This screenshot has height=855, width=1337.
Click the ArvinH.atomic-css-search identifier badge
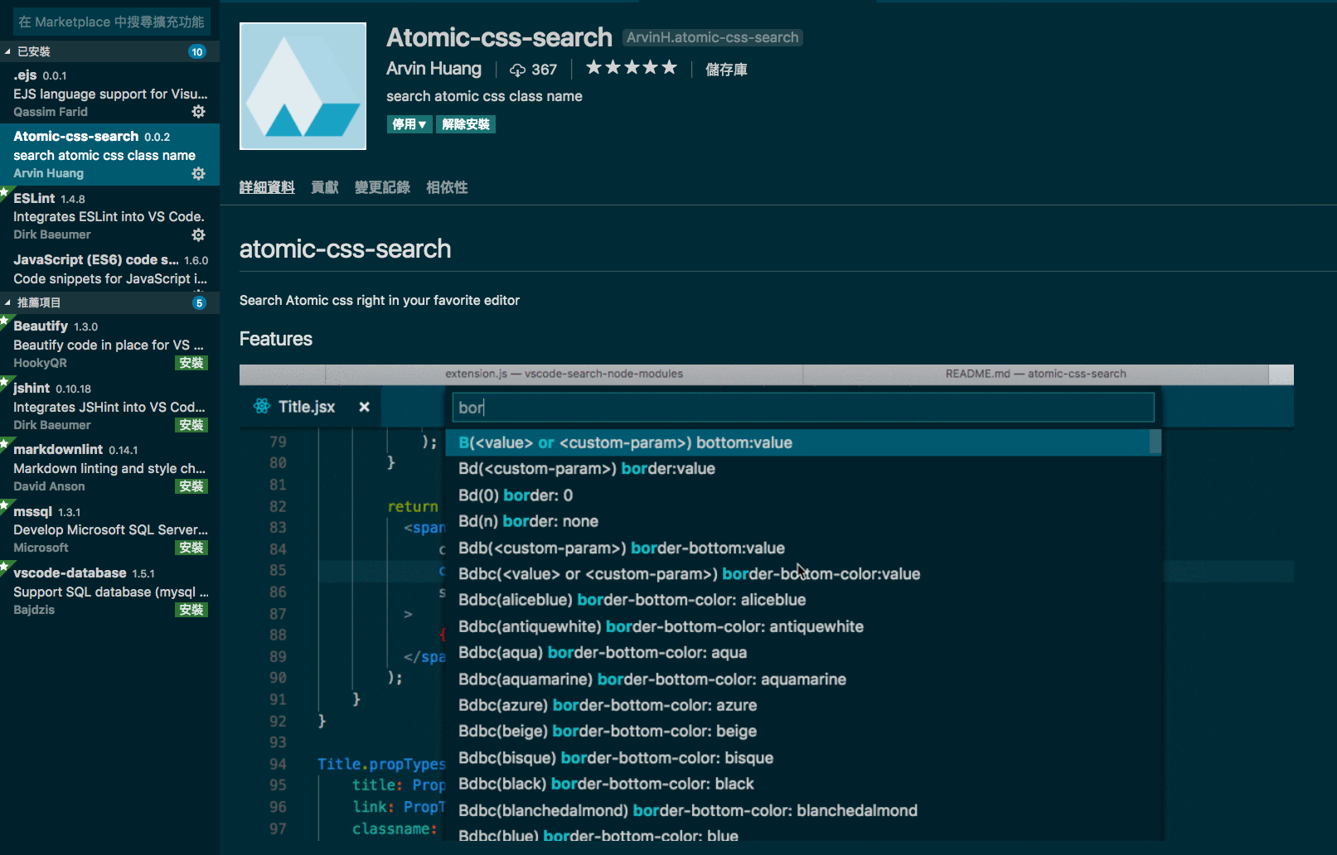coord(712,37)
